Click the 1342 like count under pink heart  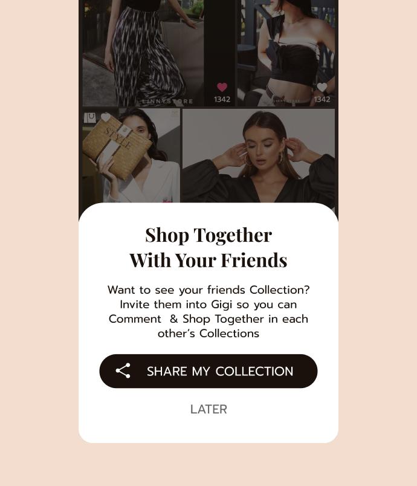click(222, 100)
